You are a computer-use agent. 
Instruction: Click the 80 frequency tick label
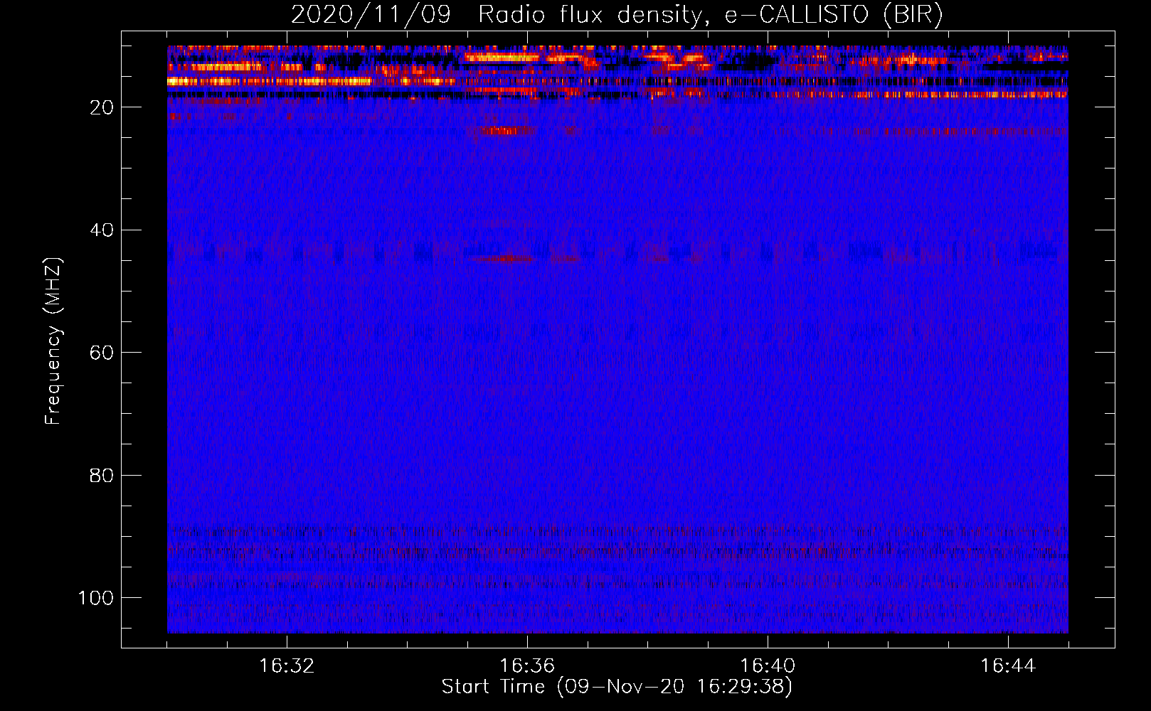102,476
